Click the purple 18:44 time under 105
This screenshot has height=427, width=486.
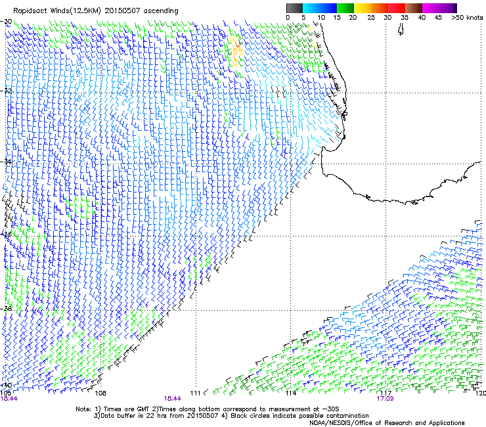(x=9, y=399)
